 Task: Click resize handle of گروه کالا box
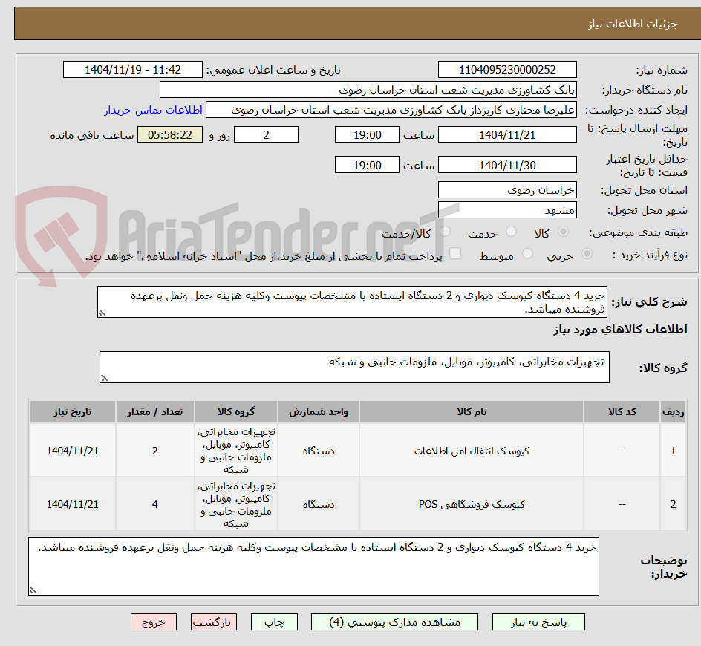tap(104, 378)
